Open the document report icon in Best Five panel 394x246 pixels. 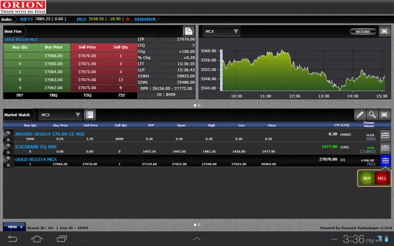coord(189,31)
